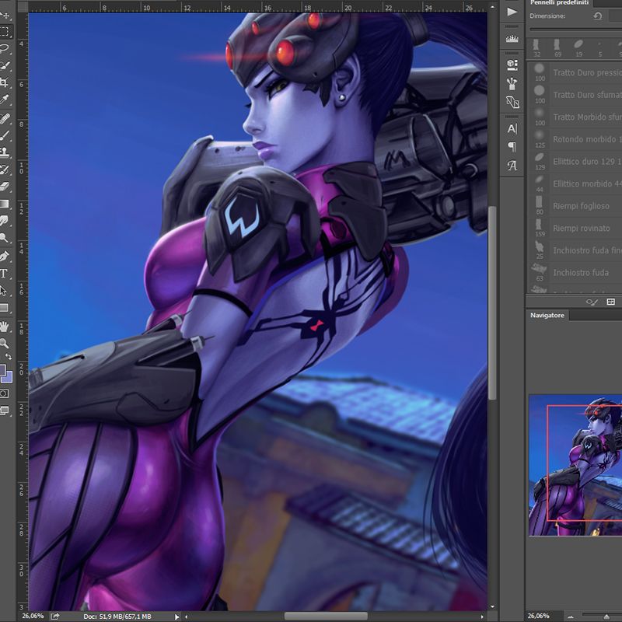Open the preset manager grid icon

click(611, 302)
